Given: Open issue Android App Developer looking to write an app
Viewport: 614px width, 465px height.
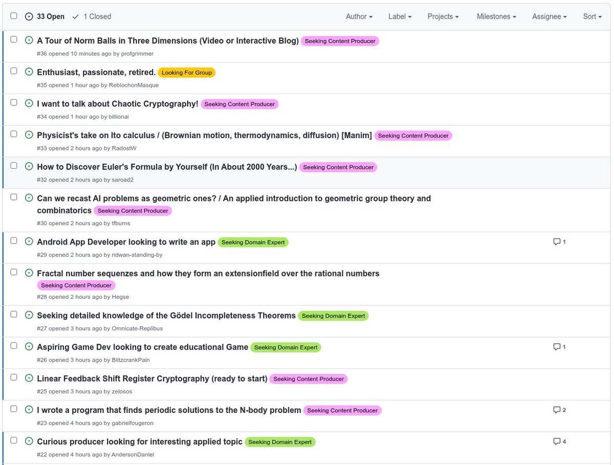Looking at the screenshot, I should pyautogui.click(x=126, y=242).
